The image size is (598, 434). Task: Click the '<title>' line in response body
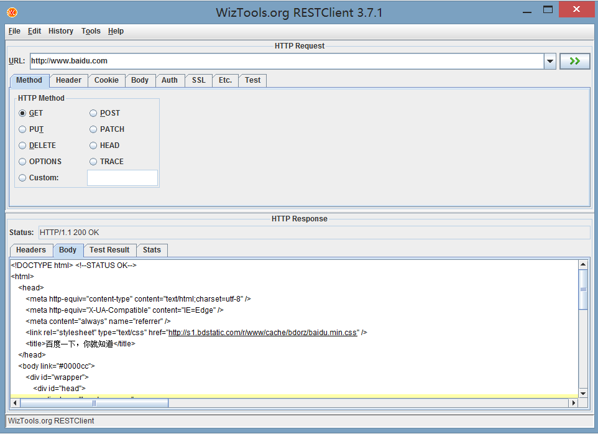pos(80,344)
